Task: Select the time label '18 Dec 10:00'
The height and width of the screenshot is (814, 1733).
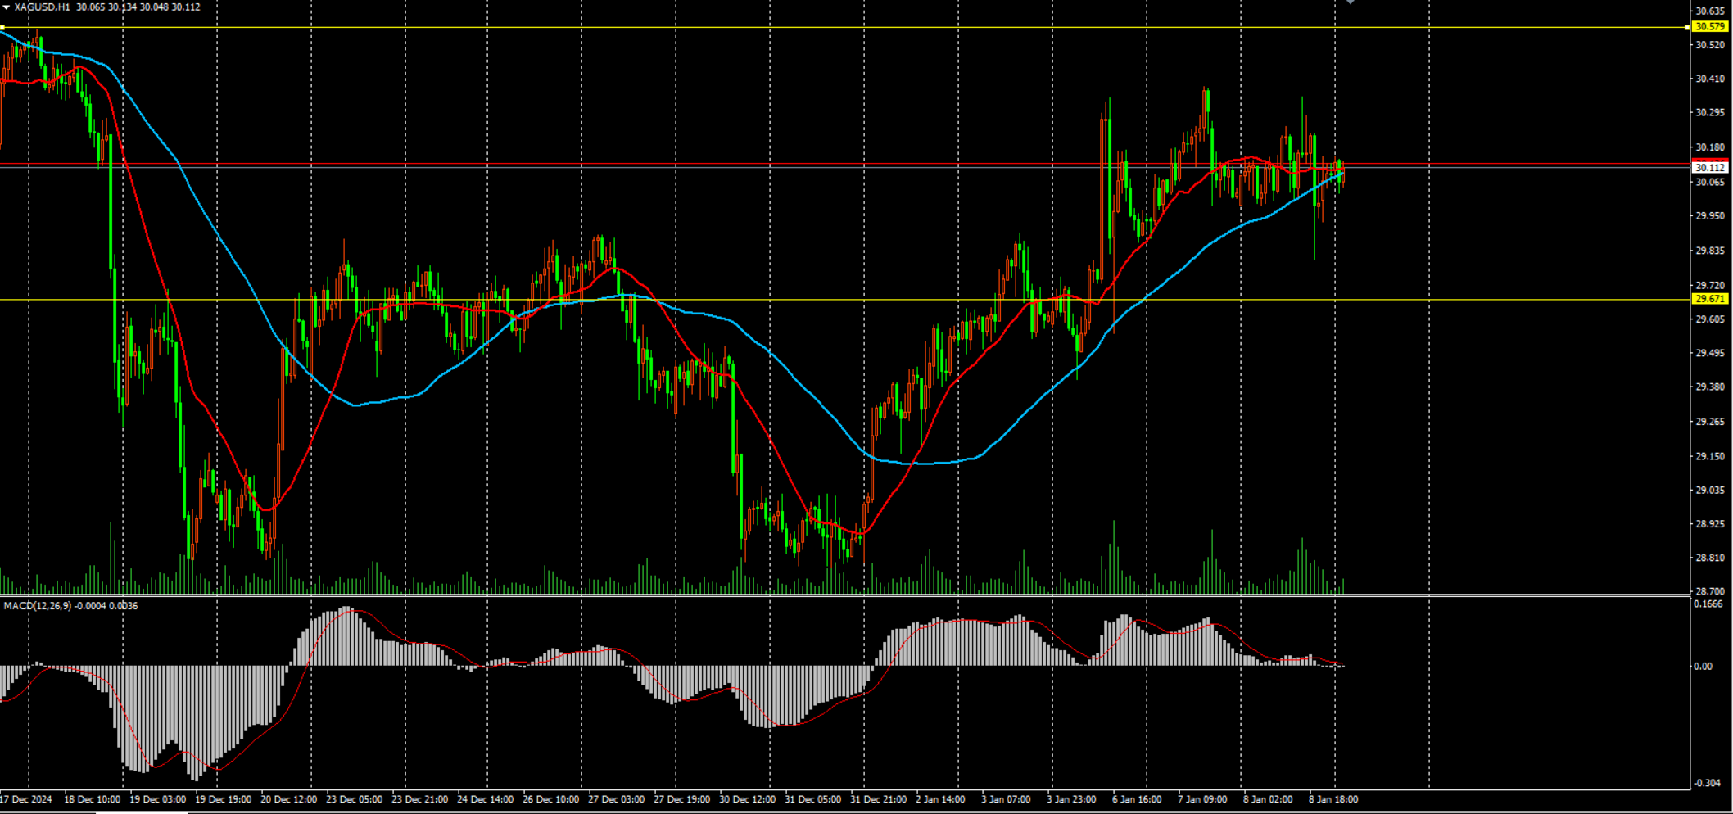Action: click(92, 799)
